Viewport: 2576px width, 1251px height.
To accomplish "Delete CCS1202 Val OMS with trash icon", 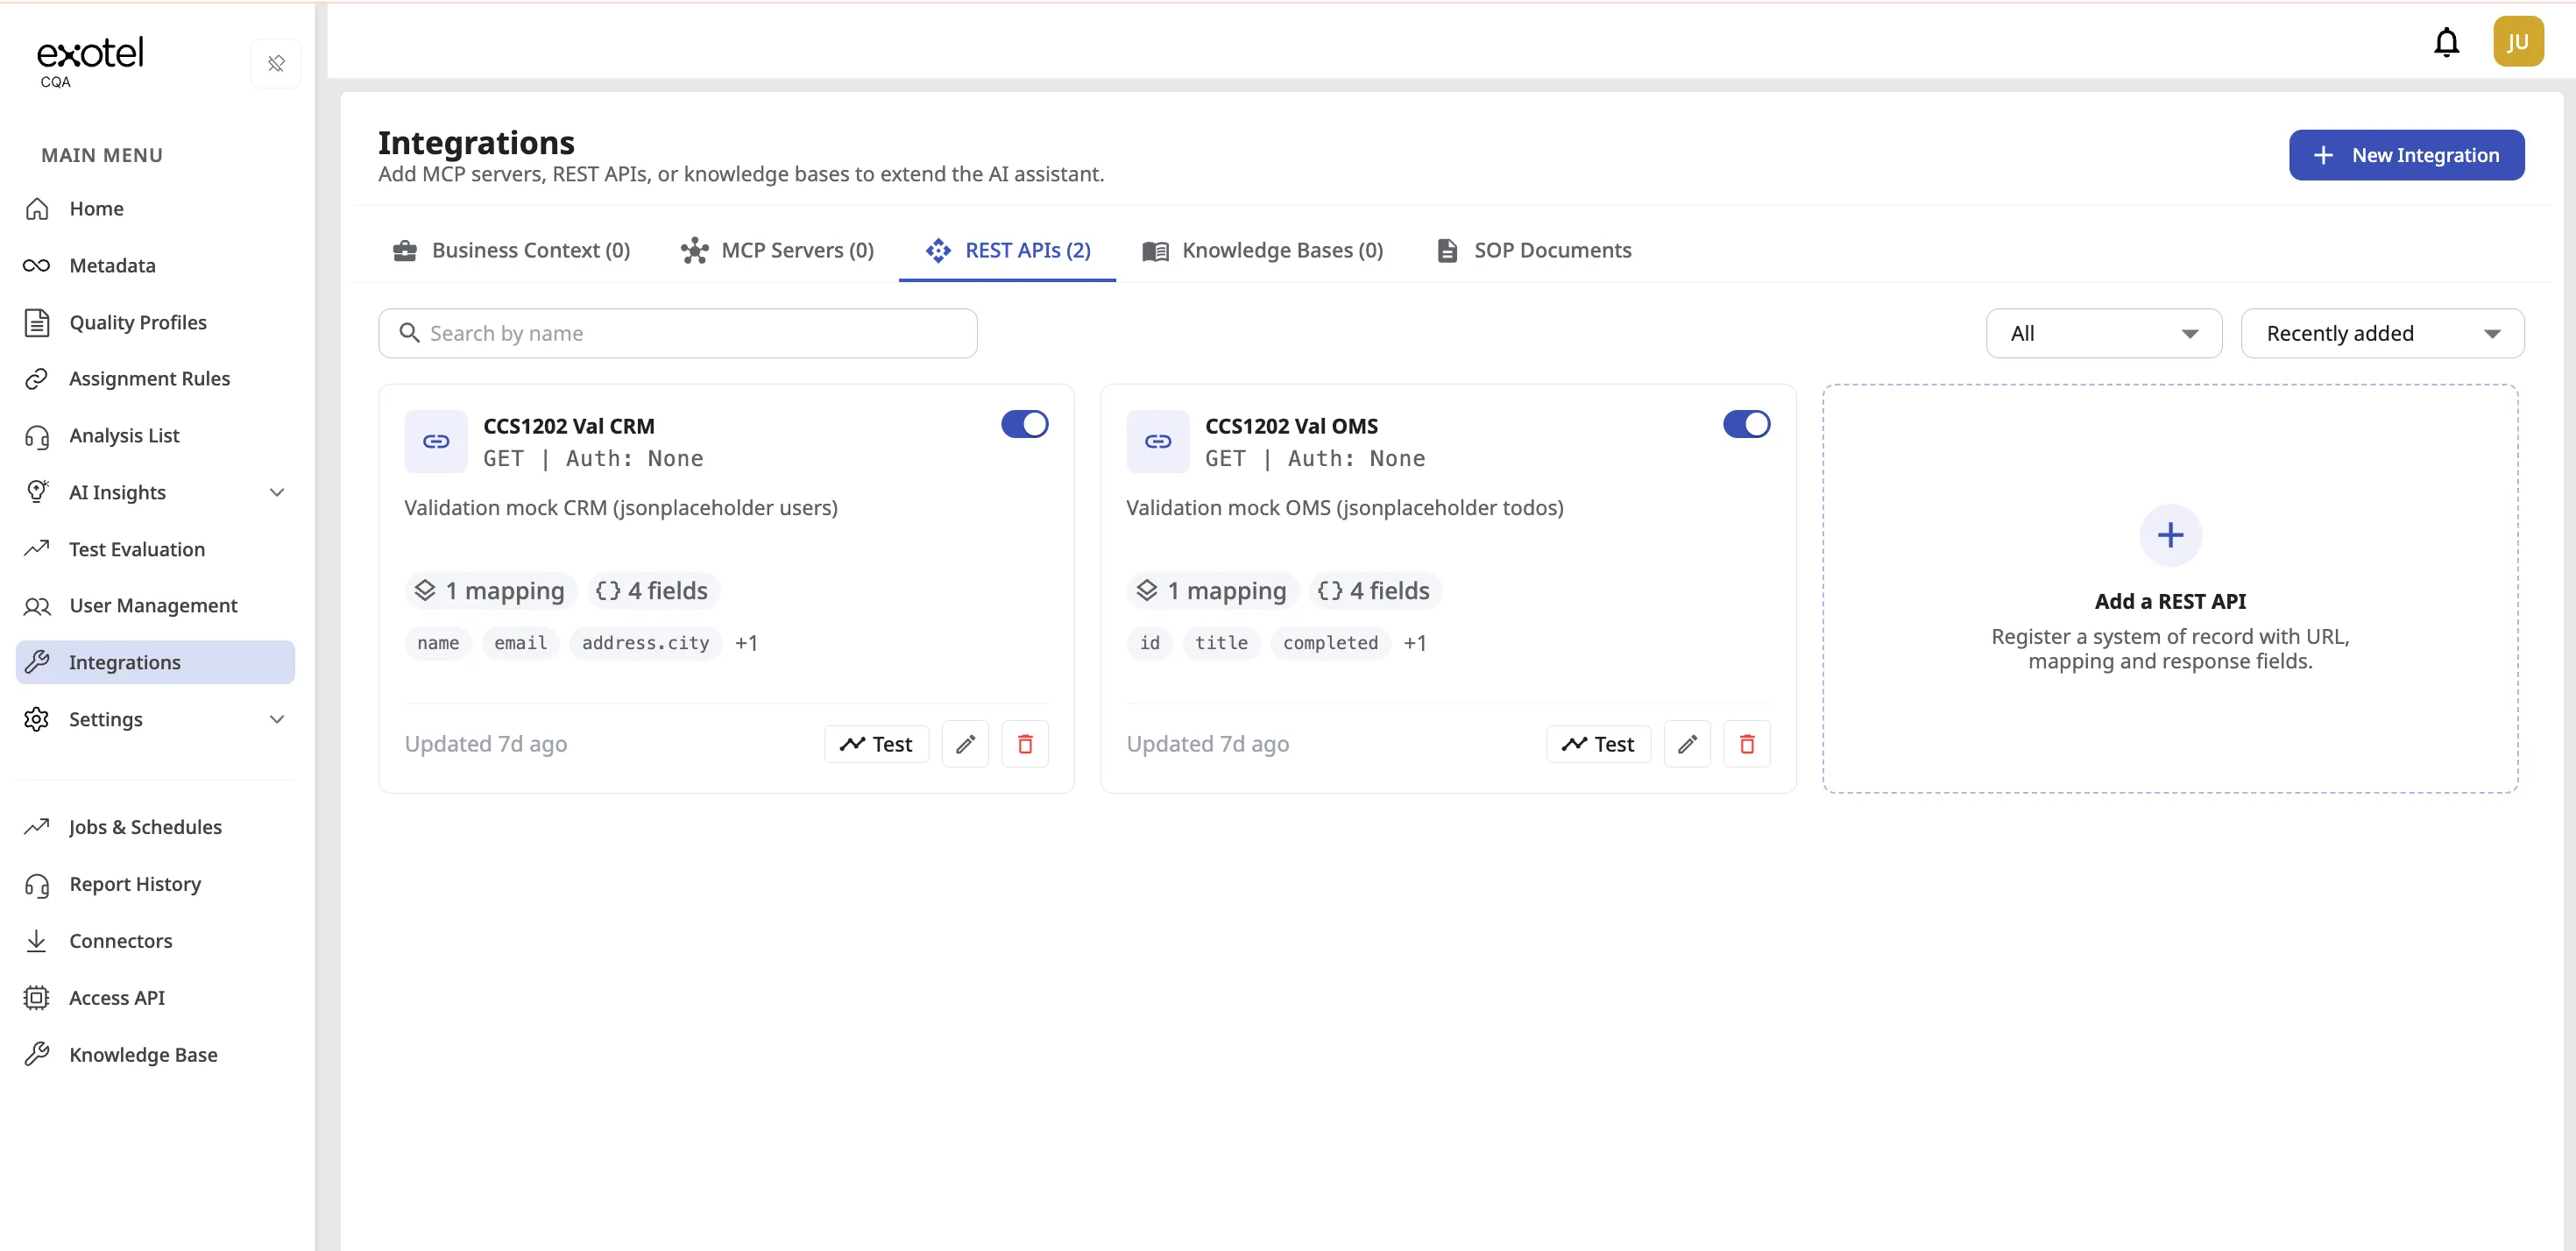I will click(1747, 744).
